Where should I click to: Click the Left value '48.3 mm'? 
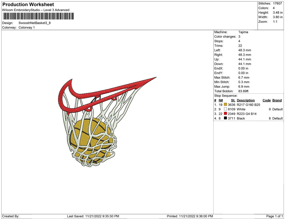coord(245,50)
